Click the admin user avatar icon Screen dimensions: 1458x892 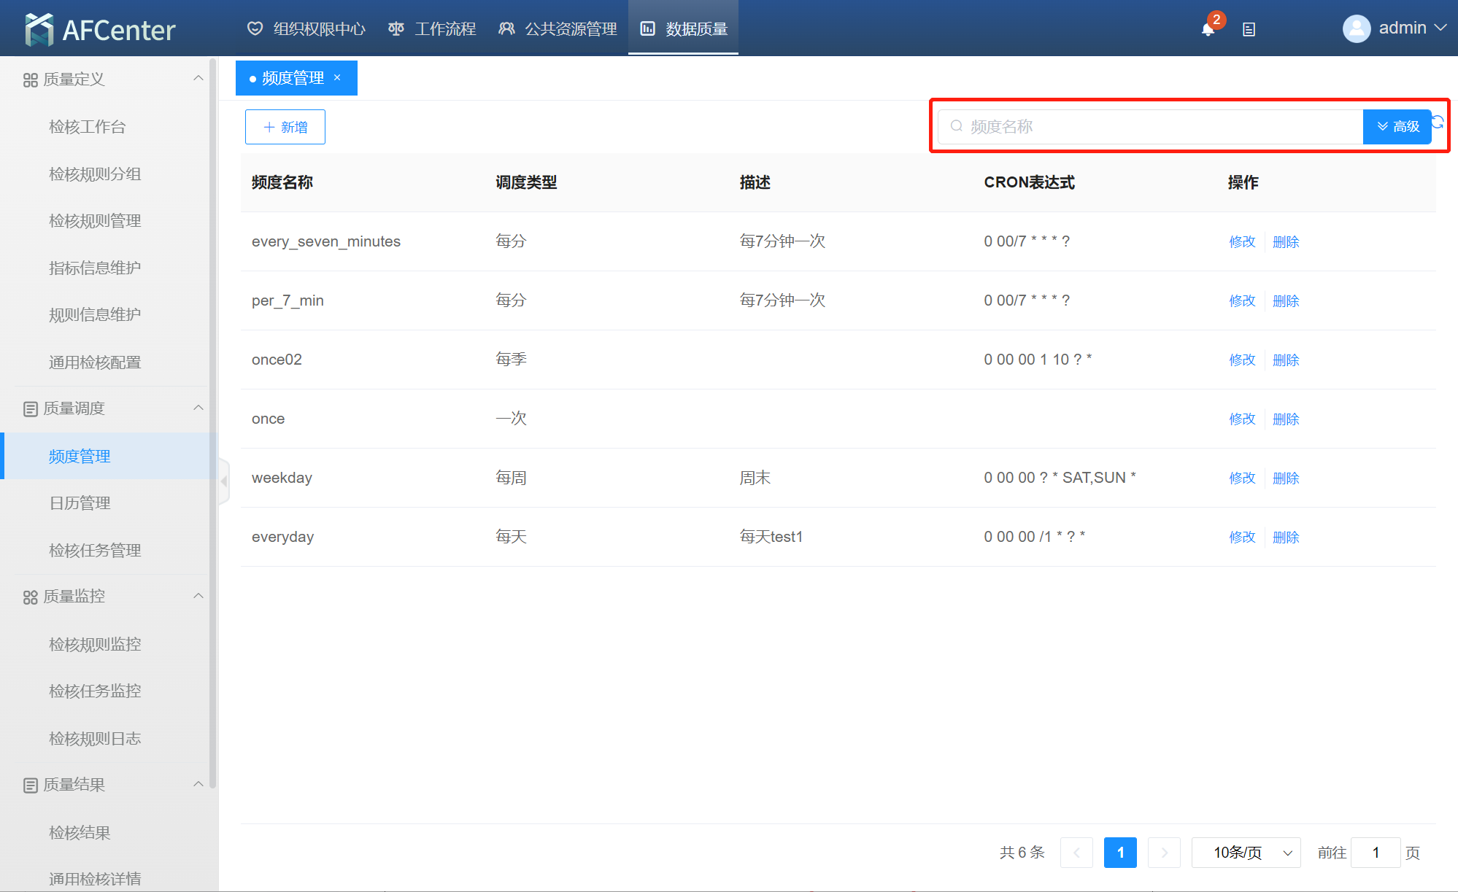point(1356,28)
